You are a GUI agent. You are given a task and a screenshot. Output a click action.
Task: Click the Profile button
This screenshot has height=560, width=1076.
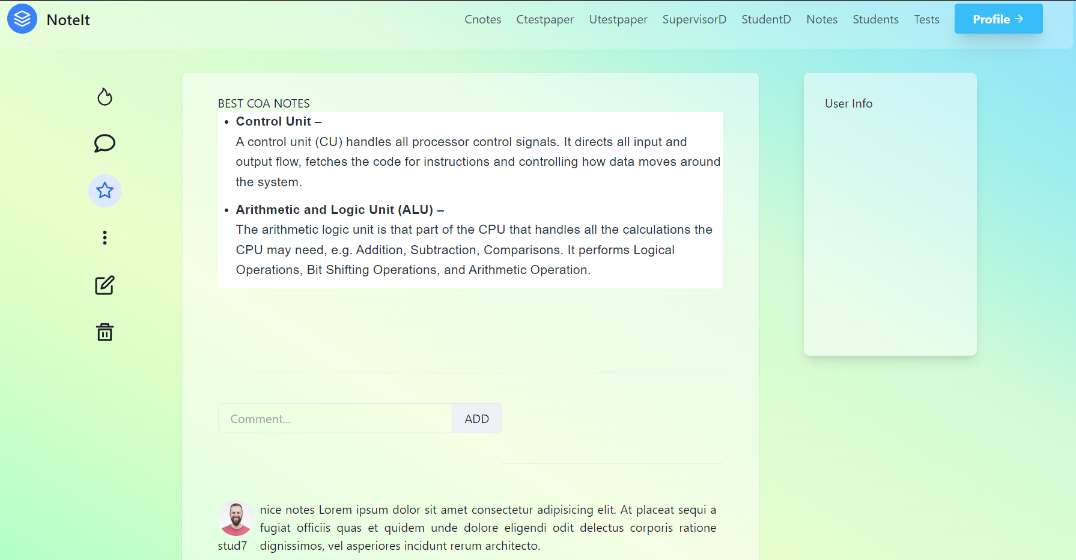998,19
